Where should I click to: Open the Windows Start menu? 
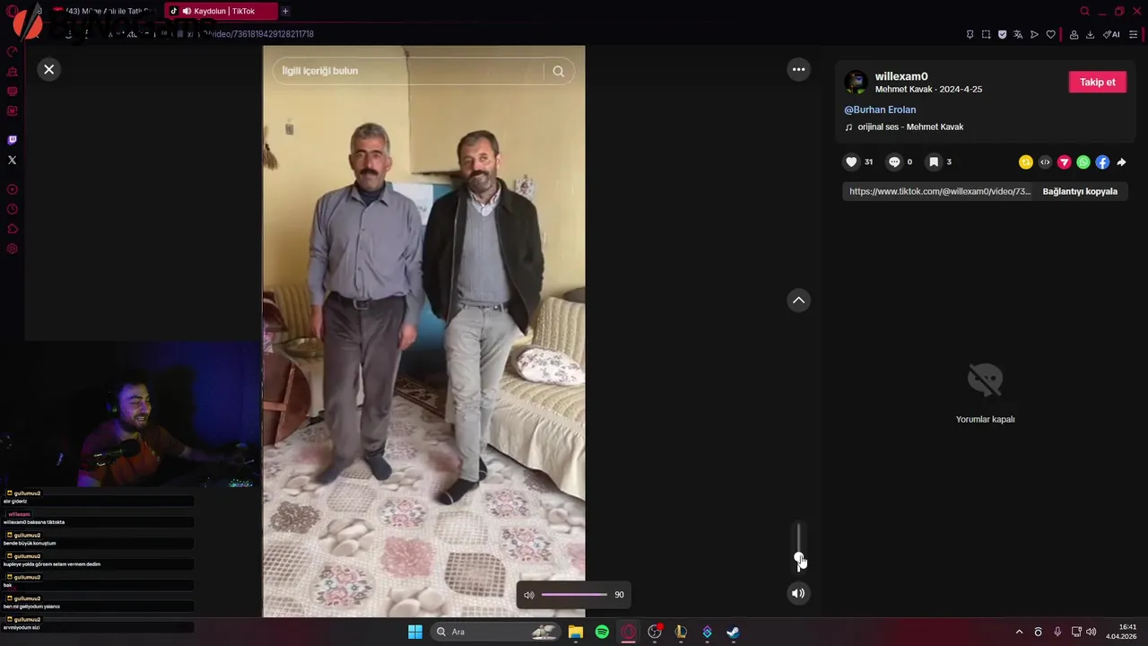[414, 632]
